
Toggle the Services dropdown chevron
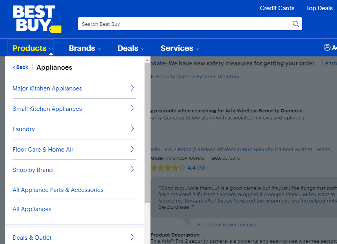coord(197,49)
